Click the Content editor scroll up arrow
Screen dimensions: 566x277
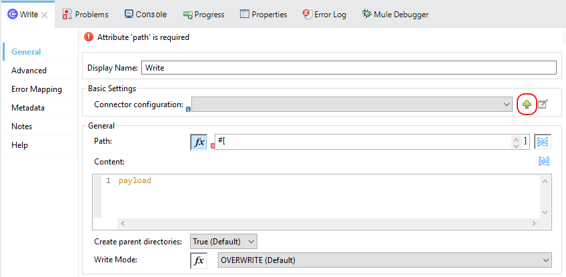[545, 180]
